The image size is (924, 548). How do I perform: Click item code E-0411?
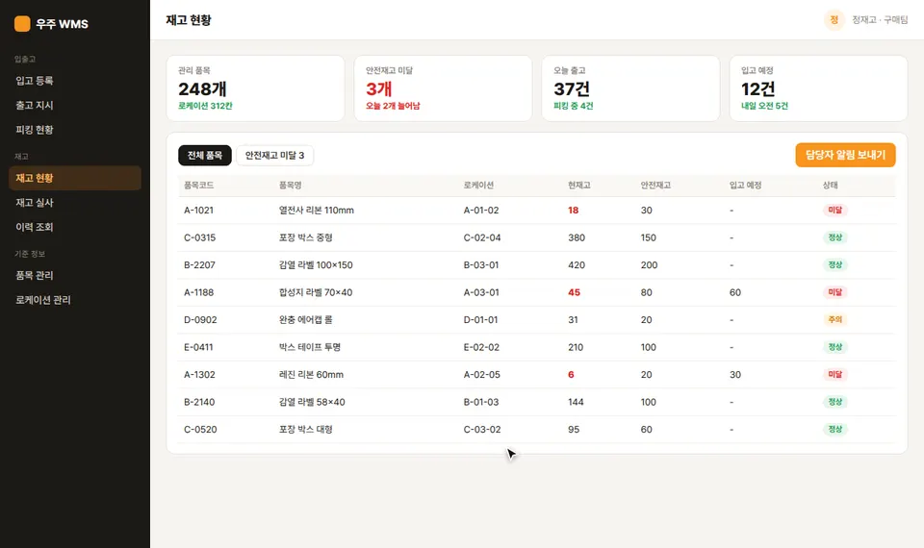pyautogui.click(x=198, y=347)
